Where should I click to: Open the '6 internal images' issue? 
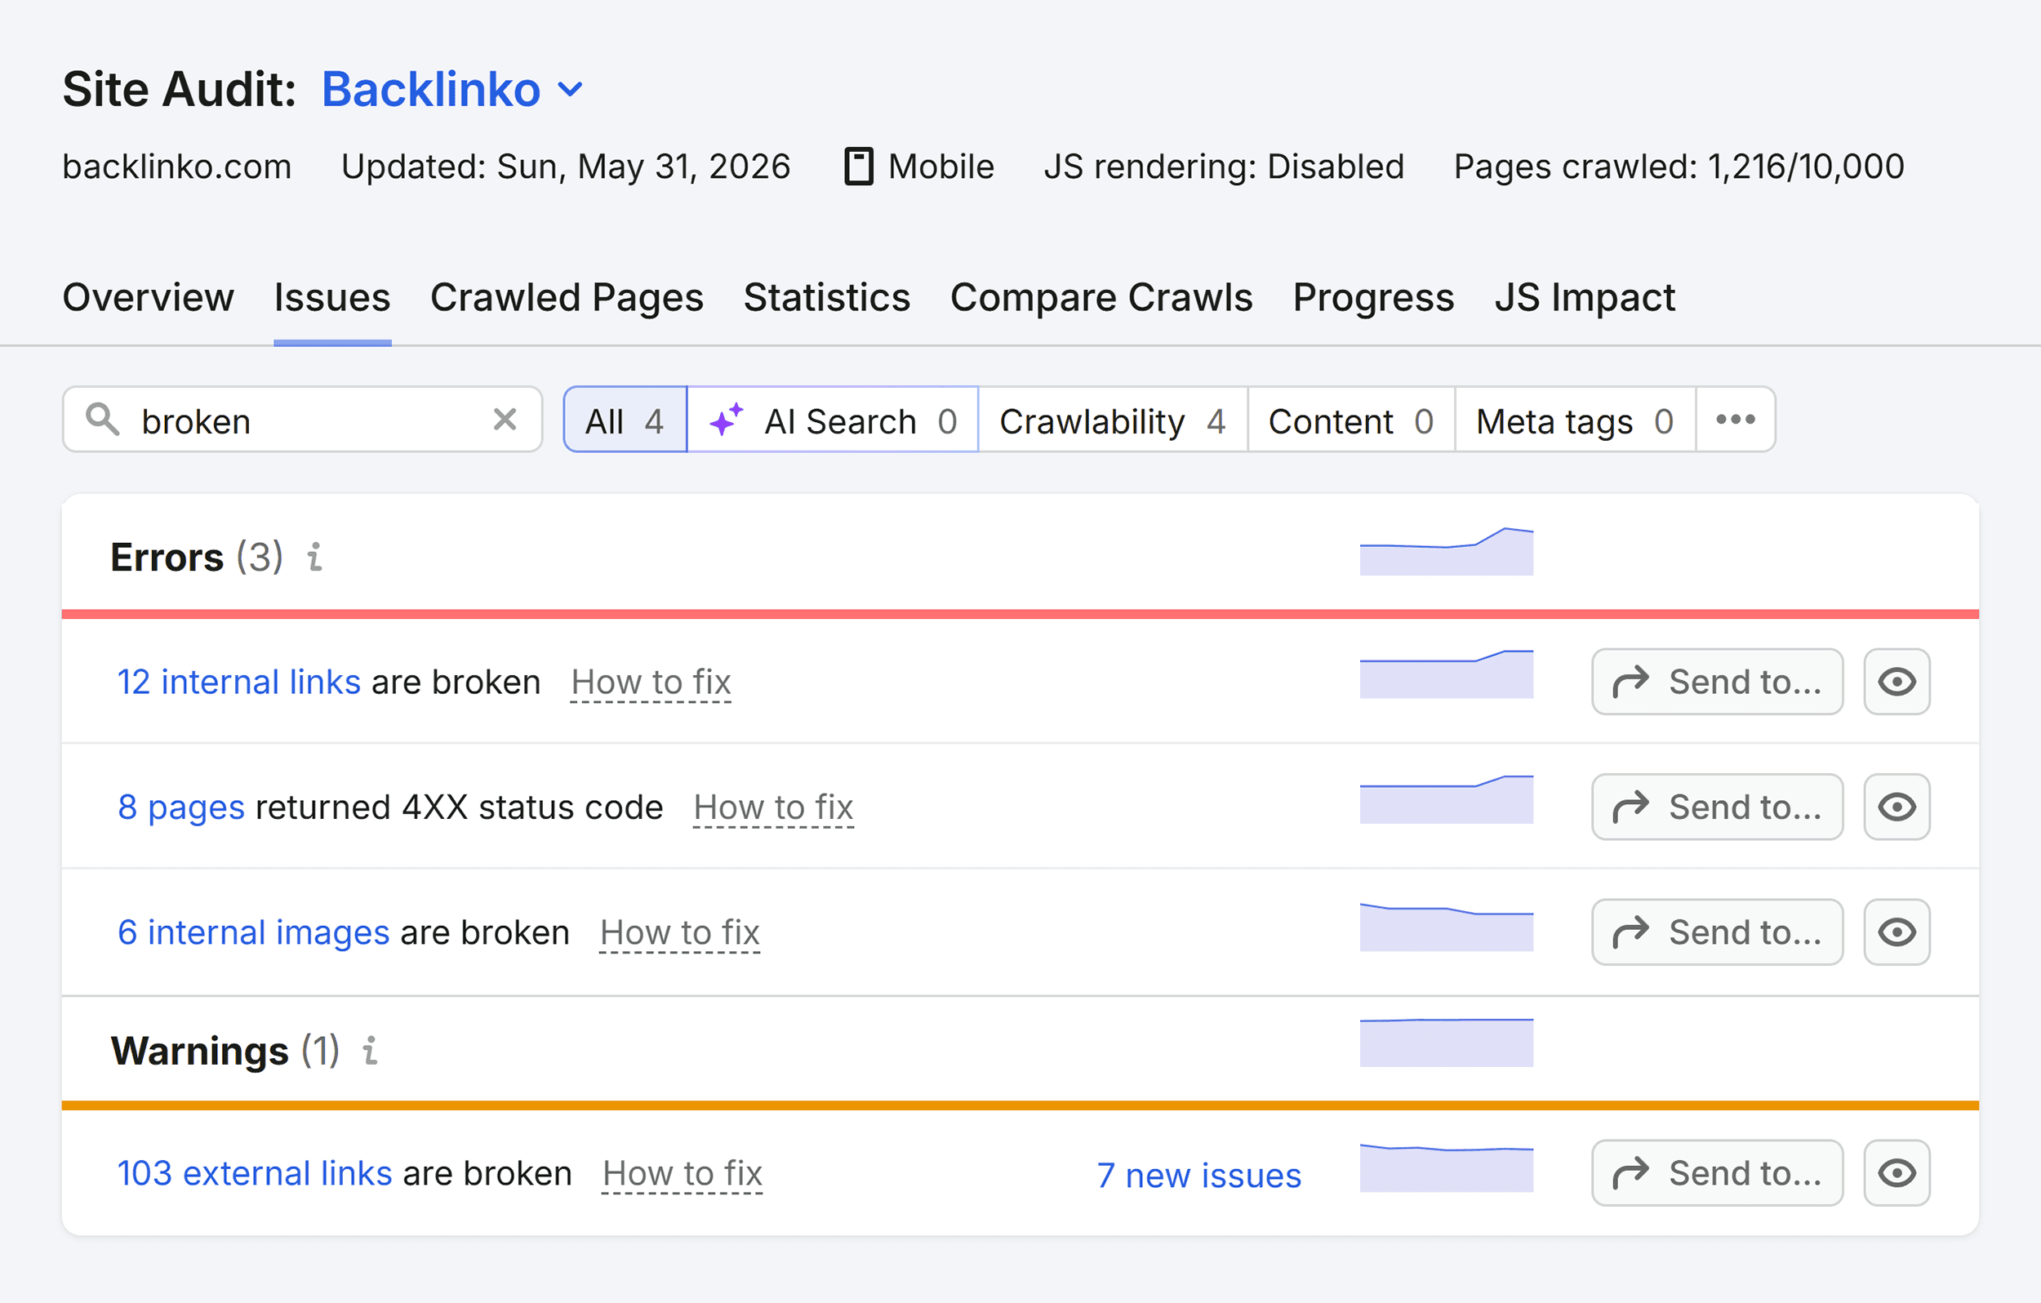[253, 932]
